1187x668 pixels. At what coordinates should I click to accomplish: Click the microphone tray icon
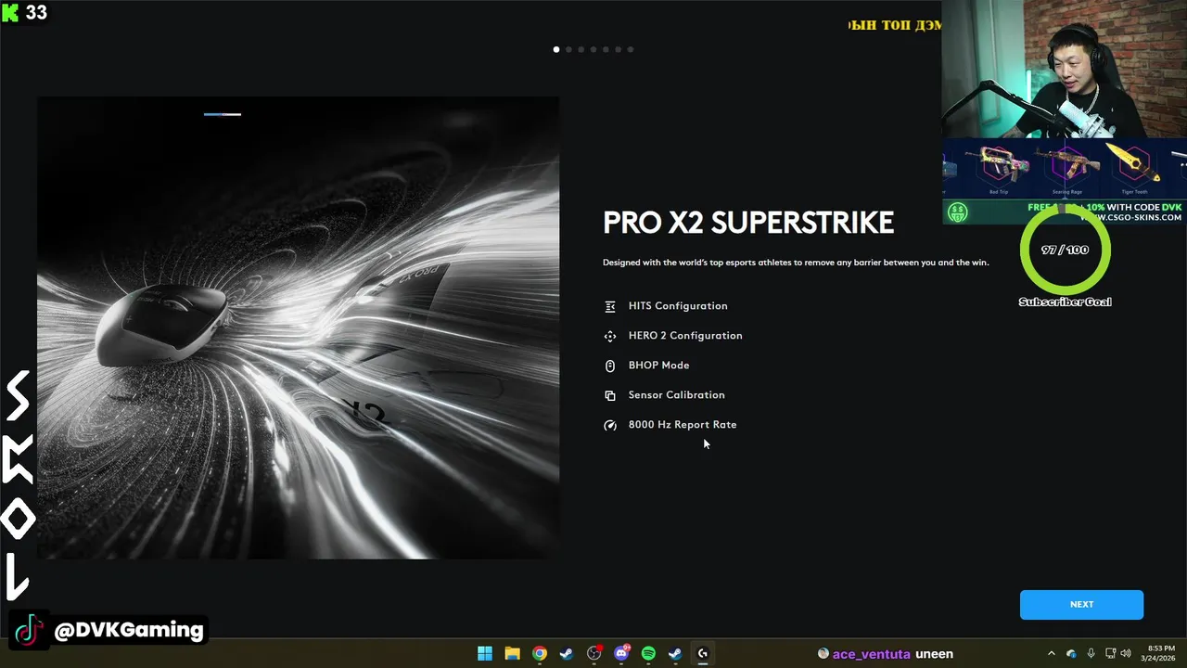tap(1091, 653)
